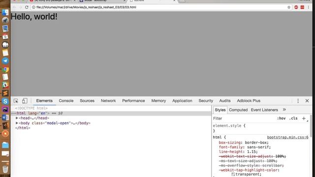Open the Memory tab

pyautogui.click(x=158, y=101)
